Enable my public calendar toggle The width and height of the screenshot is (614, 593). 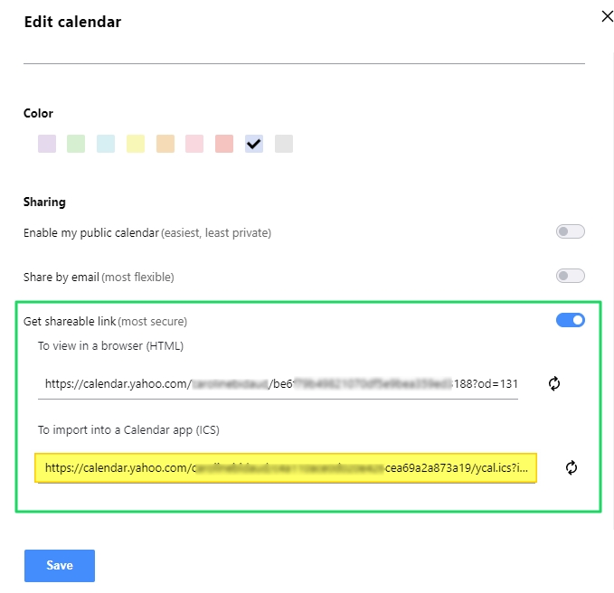[570, 231]
